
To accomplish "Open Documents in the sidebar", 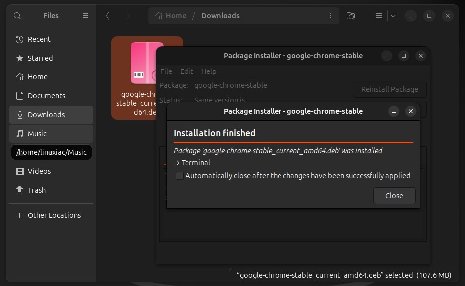I will coord(51,96).
